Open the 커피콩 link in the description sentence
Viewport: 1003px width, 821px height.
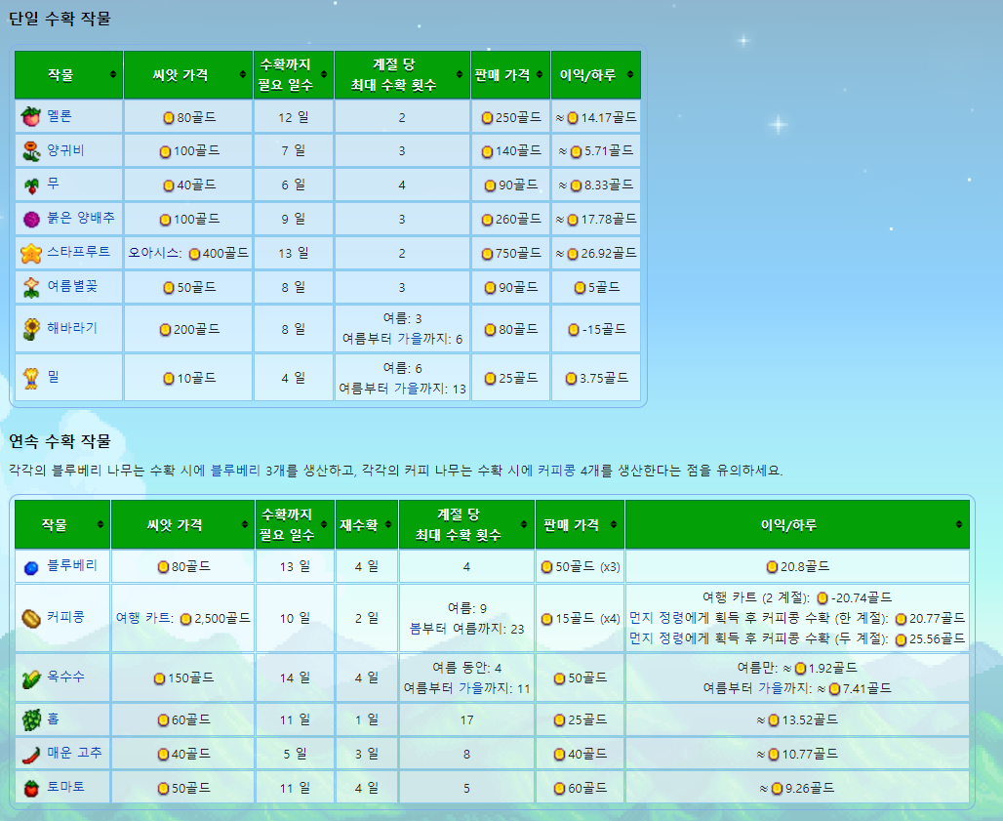(556, 471)
